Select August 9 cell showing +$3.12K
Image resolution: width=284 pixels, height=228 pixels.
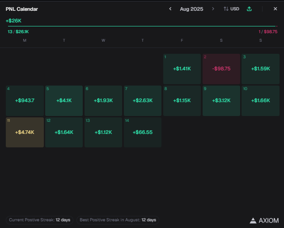(221, 101)
